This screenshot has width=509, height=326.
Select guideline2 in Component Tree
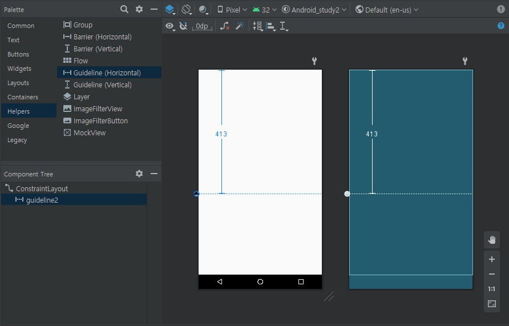[x=74, y=200]
